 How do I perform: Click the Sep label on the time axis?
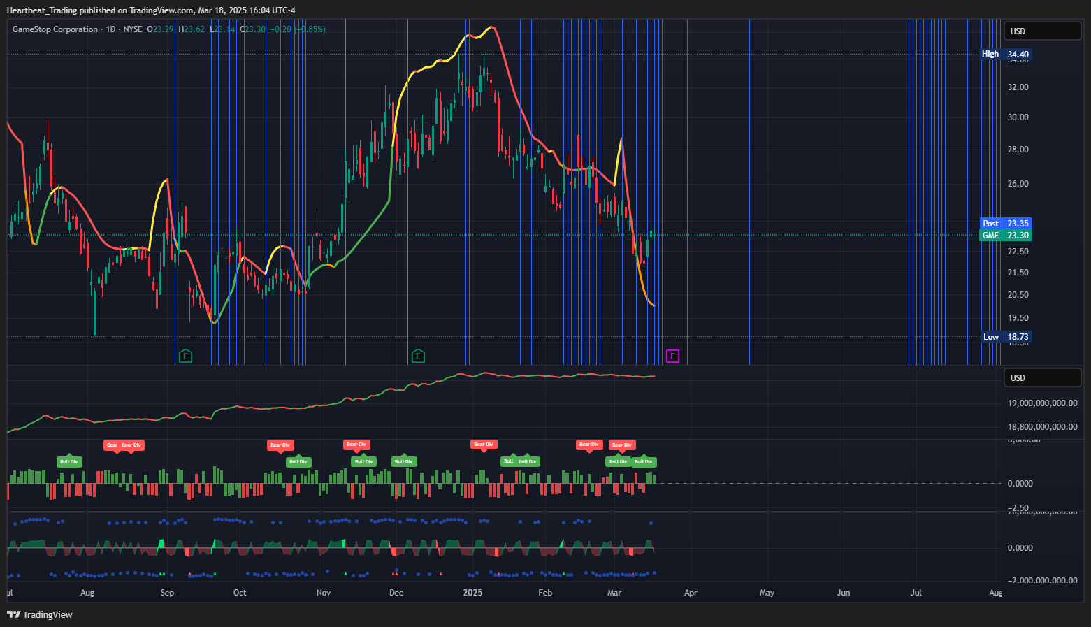point(167,593)
